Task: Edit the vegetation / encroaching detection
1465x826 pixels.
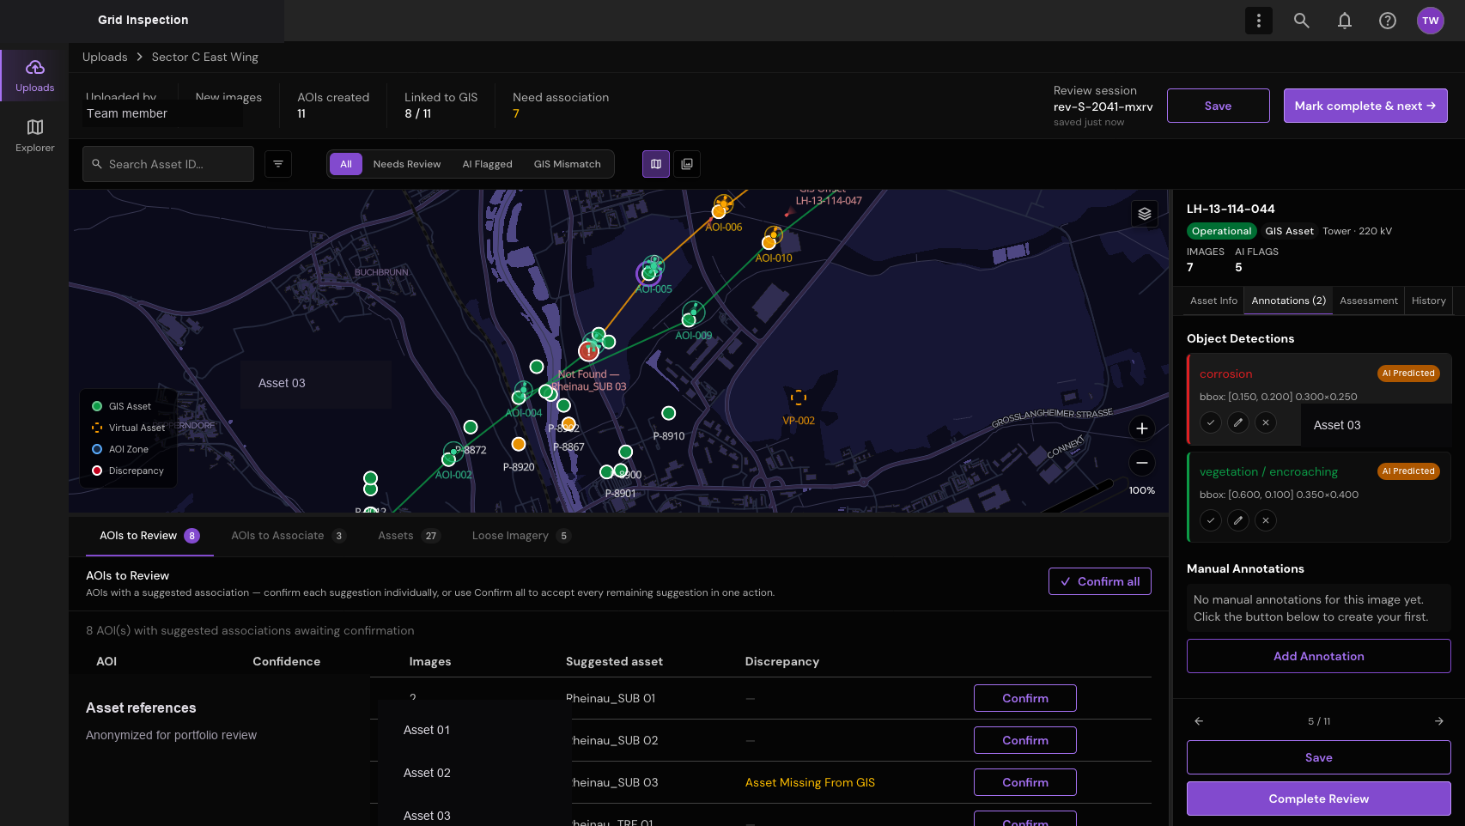Action: (1238, 520)
